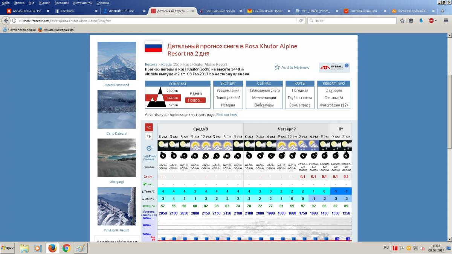The image size is (452, 254).
Task: Open Windows Explorer folder icon in taskbar
Action: point(24,248)
